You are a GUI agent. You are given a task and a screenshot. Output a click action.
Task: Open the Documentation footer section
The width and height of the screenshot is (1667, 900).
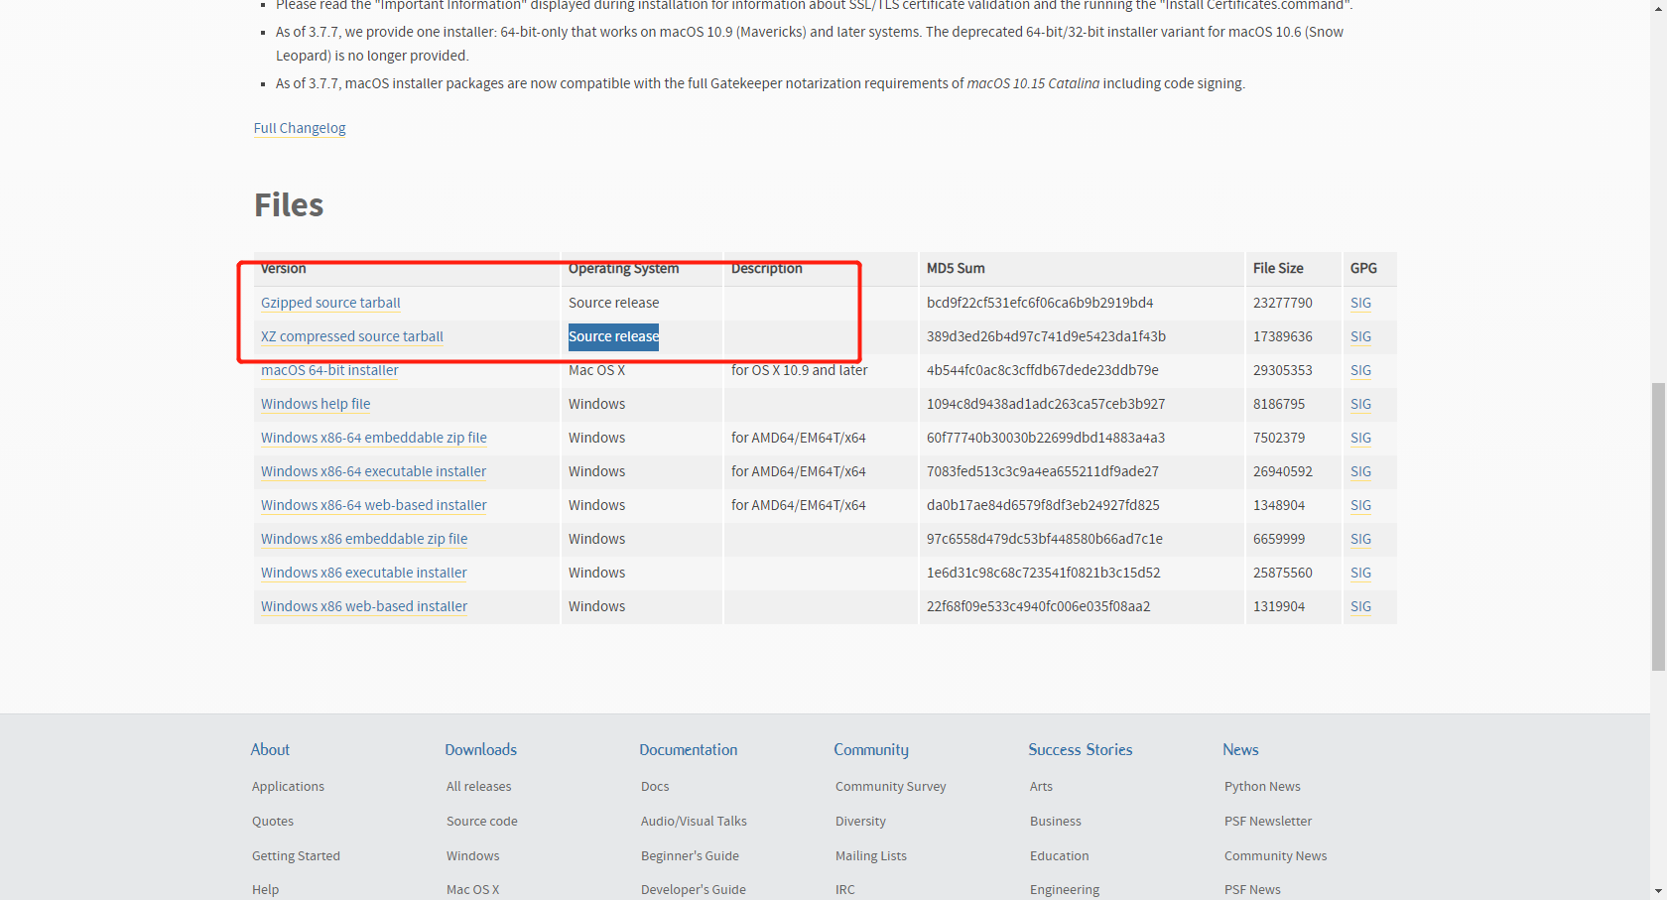(689, 749)
